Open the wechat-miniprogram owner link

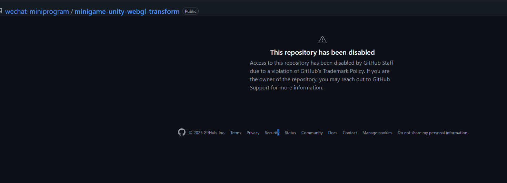coord(37,11)
